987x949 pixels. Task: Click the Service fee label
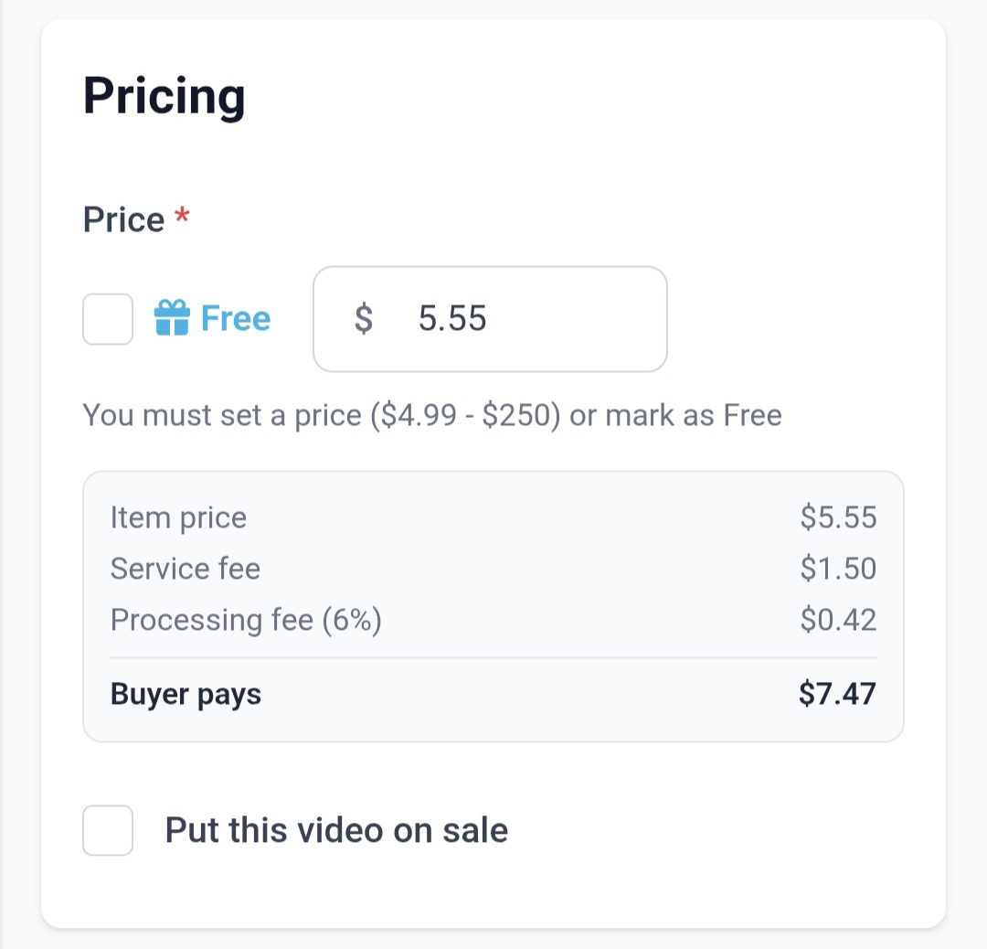186,570
